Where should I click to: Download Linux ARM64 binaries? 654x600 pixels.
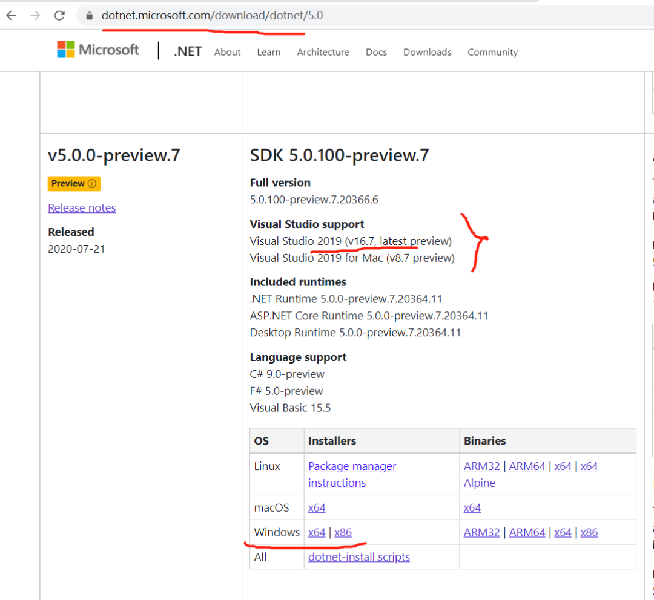coord(527,466)
